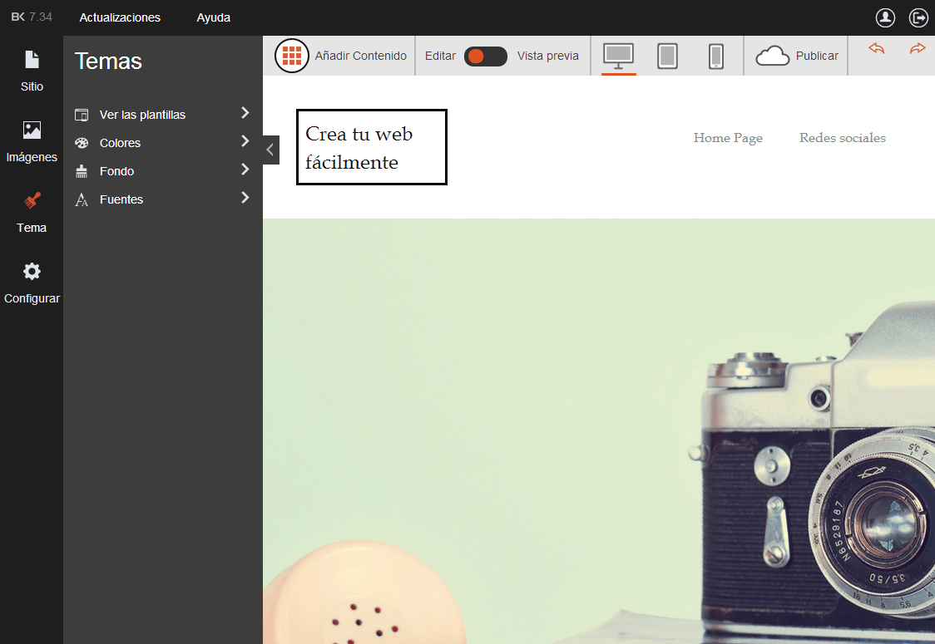The height and width of the screenshot is (644, 935).
Task: Select the Tema paintbrush icon
Action: 32,200
